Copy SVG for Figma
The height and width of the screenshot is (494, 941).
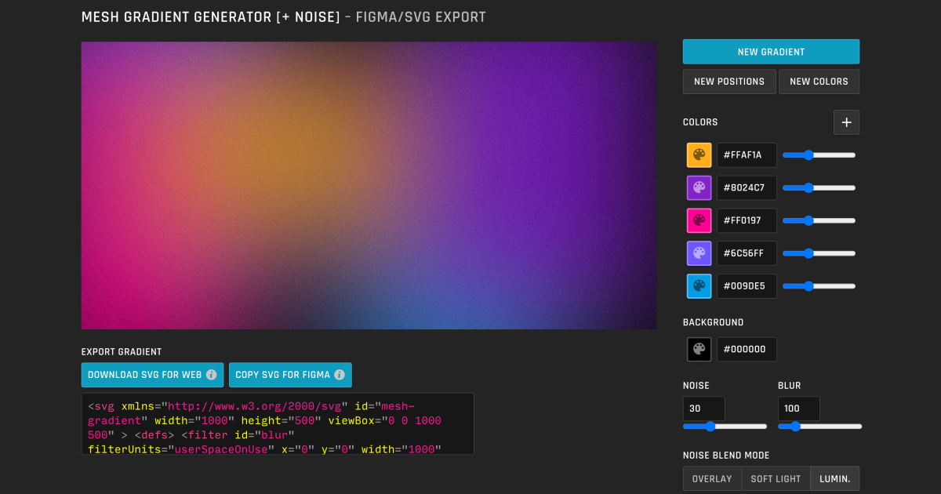point(290,375)
